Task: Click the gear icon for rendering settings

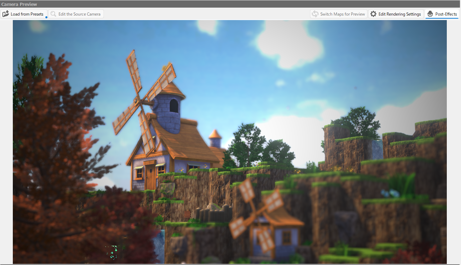Action: pyautogui.click(x=373, y=14)
